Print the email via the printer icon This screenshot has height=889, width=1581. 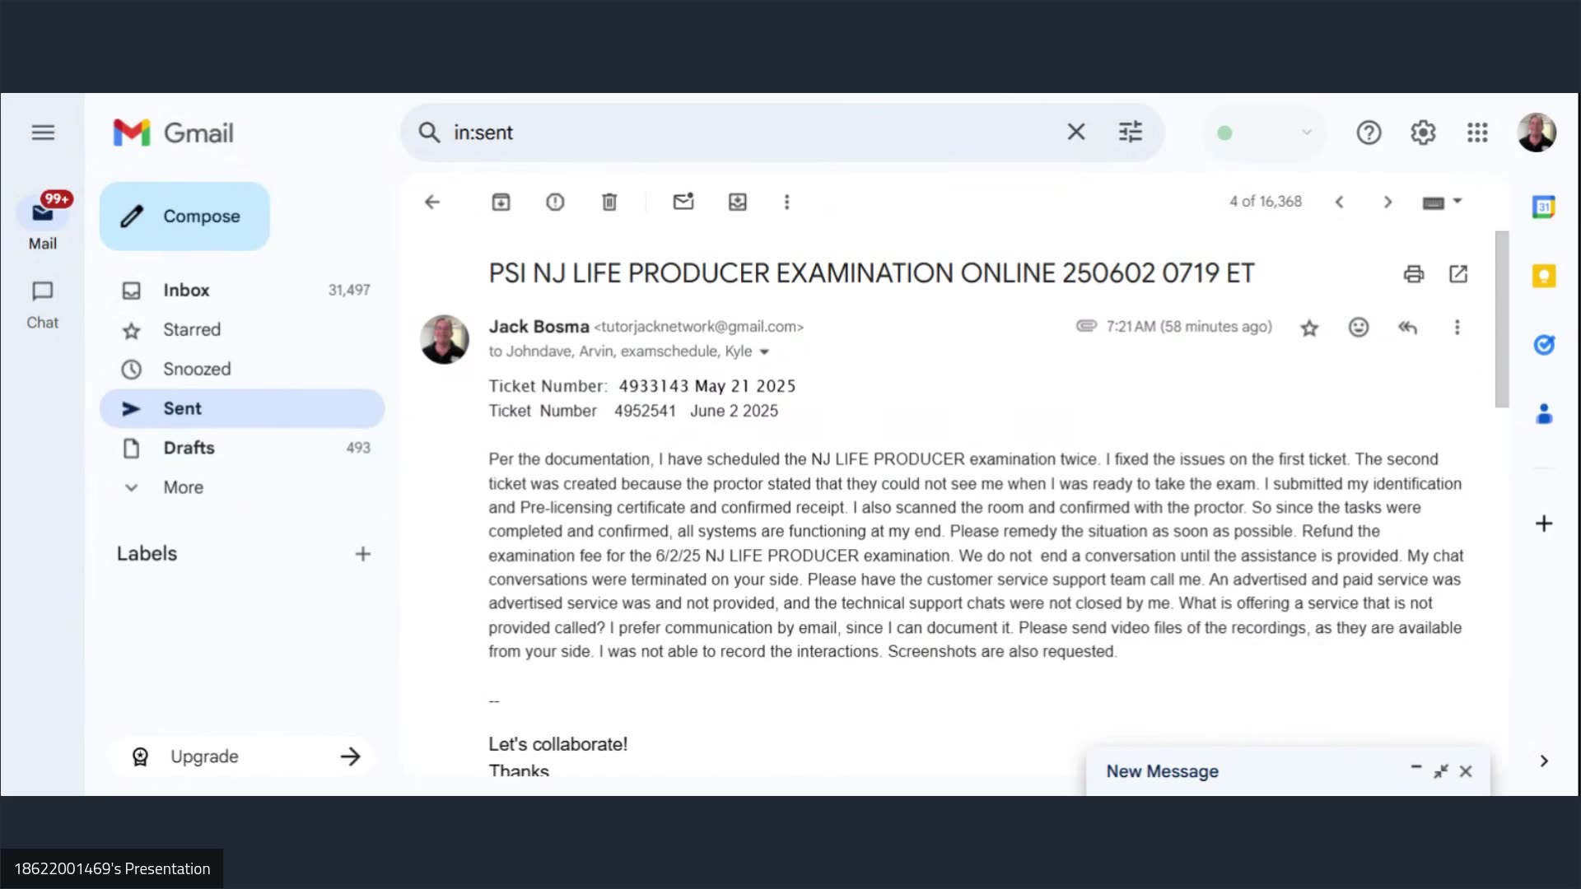pyautogui.click(x=1414, y=274)
